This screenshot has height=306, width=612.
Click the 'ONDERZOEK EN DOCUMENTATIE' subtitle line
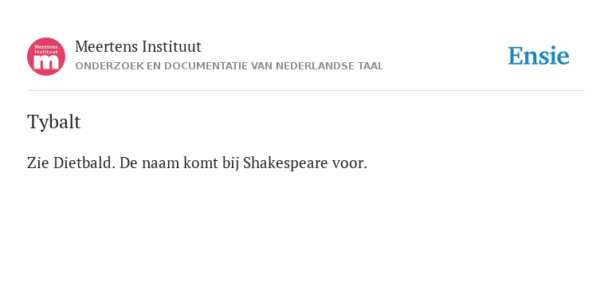[229, 66]
